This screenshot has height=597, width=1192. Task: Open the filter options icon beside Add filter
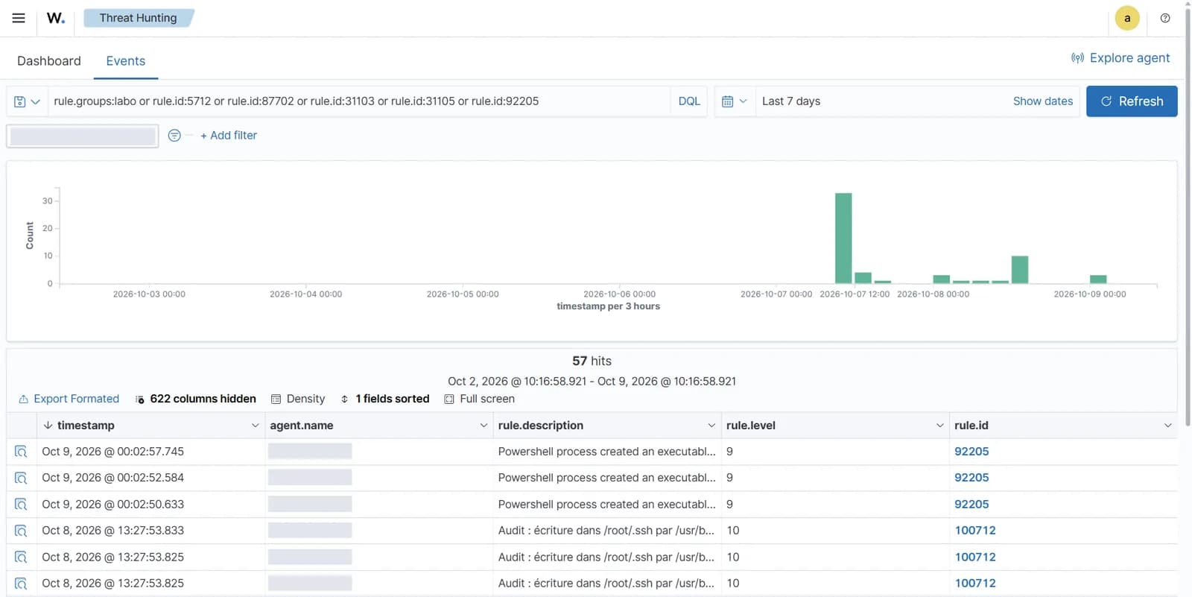[x=174, y=135]
